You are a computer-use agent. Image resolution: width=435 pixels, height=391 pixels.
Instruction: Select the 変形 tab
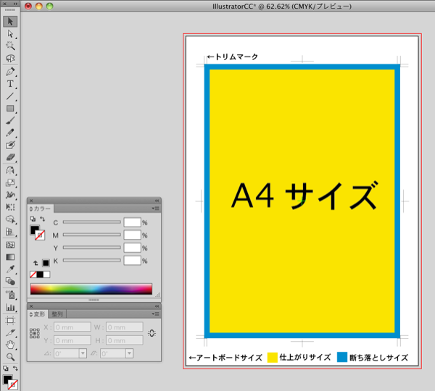[38, 314]
